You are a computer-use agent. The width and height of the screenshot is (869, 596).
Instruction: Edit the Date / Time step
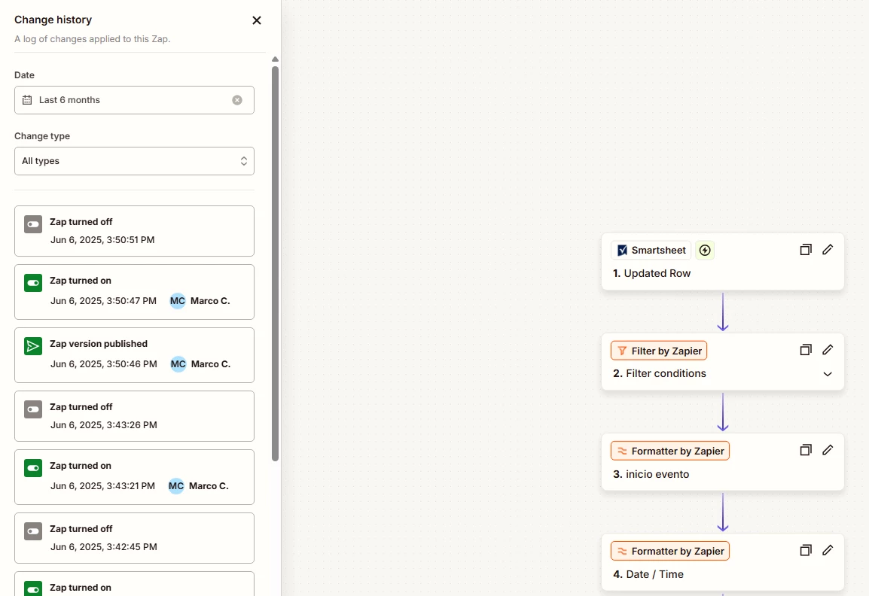[828, 551]
